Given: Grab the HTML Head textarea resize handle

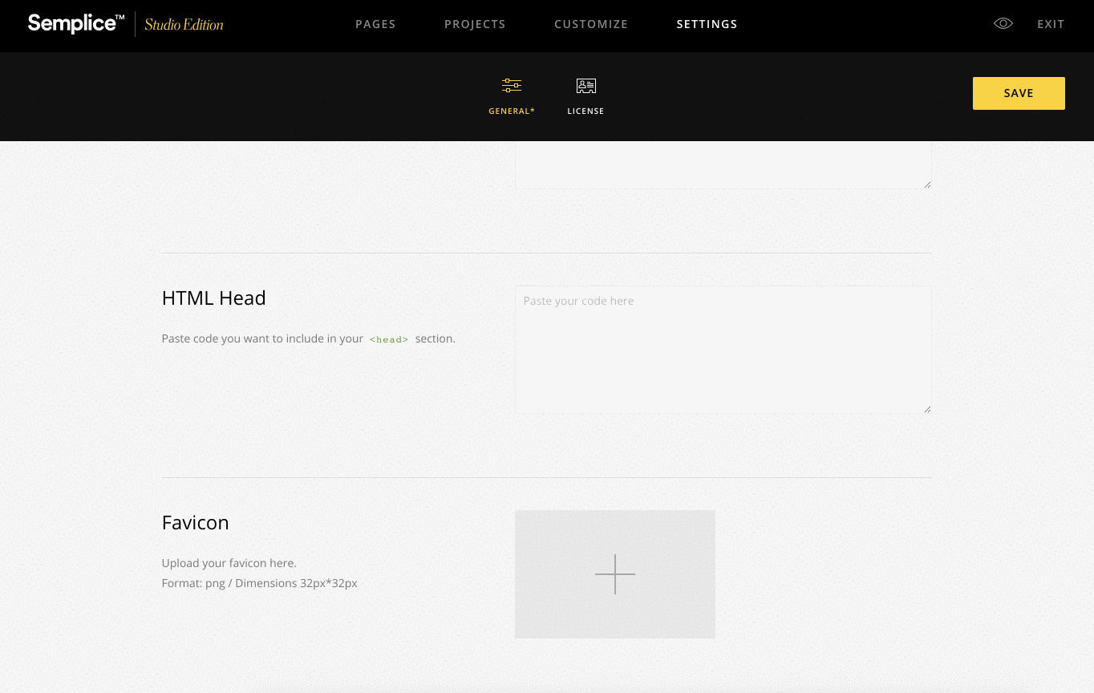Looking at the screenshot, I should [927, 409].
